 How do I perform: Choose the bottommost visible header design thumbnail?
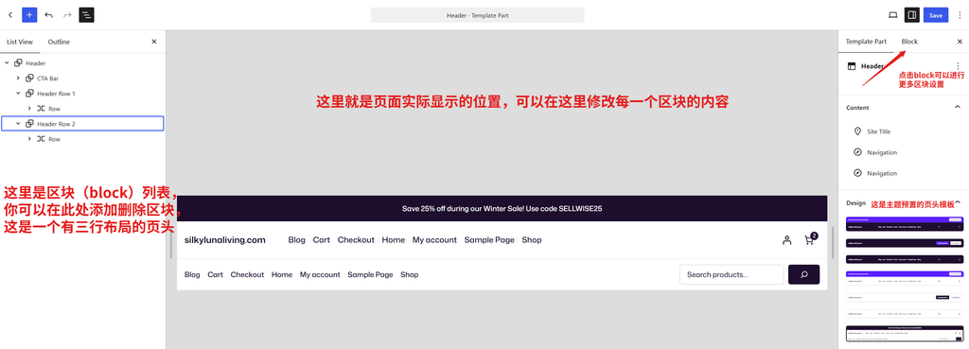point(904,334)
